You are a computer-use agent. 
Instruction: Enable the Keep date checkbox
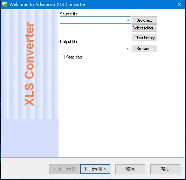pyautogui.click(x=62, y=57)
